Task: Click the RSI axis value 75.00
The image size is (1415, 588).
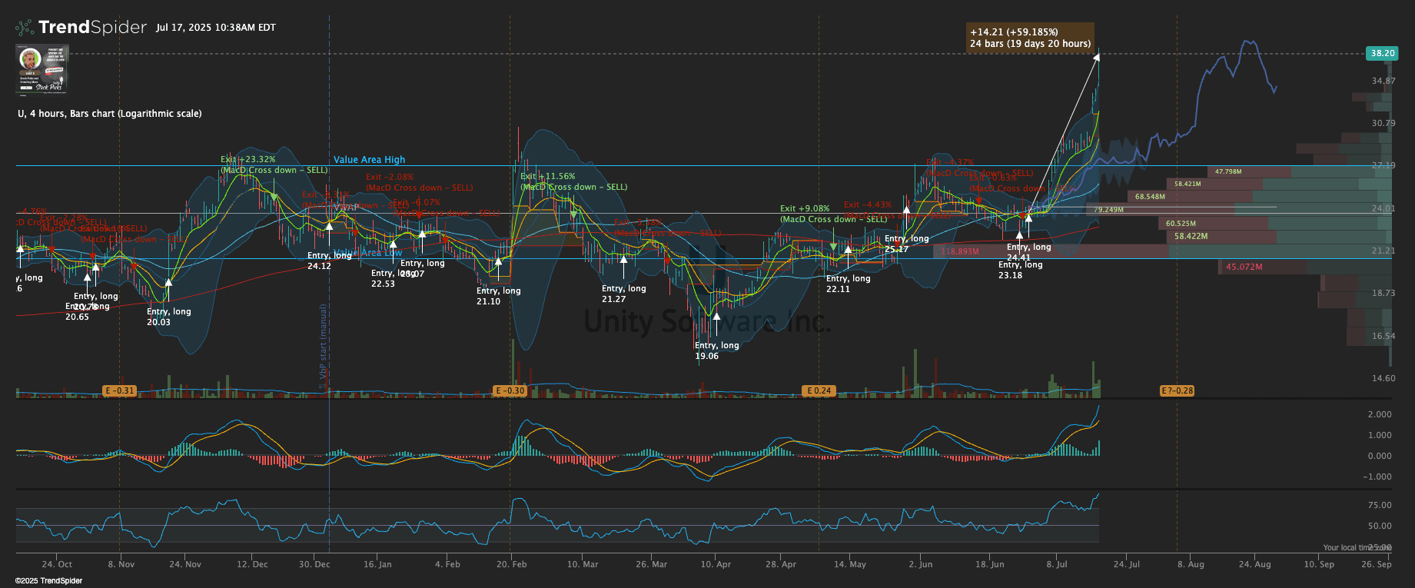Action: (x=1380, y=505)
